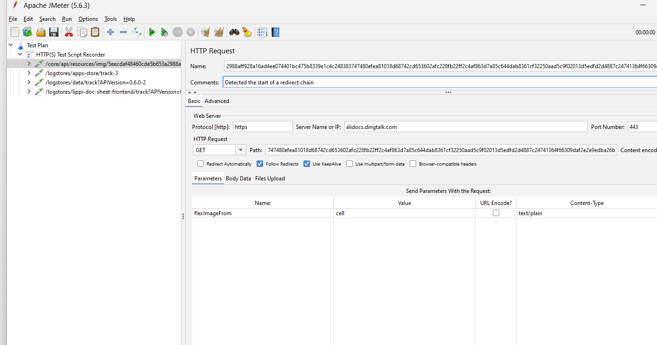Open the Help menu
The width and height of the screenshot is (657, 345).
(x=129, y=19)
